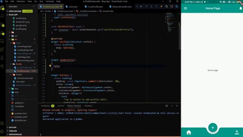The width and height of the screenshot is (243, 137).
Task: Expand the Outline section
Action: coord(22,127)
